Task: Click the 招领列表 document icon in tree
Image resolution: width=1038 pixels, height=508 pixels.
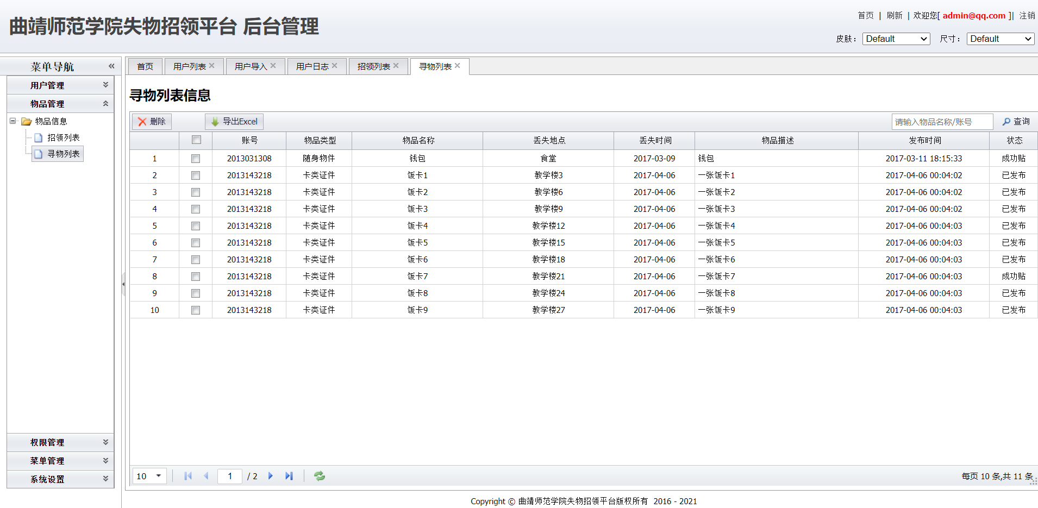Action: [39, 137]
